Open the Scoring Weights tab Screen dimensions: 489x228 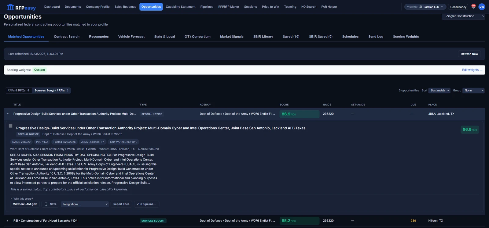tap(406, 37)
